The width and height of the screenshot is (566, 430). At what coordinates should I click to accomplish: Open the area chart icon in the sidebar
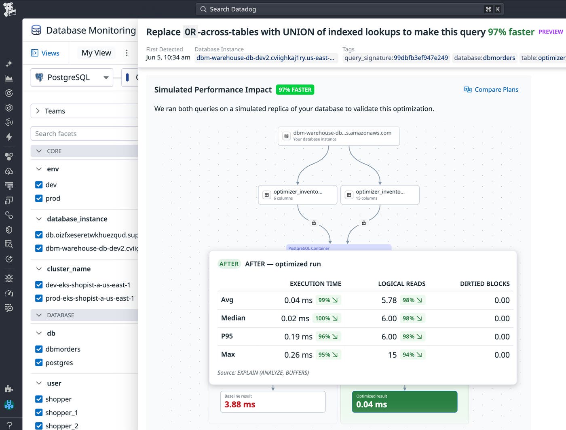[9, 78]
